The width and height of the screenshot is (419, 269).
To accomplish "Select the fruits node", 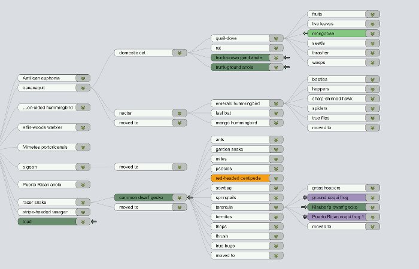I will [344, 14].
